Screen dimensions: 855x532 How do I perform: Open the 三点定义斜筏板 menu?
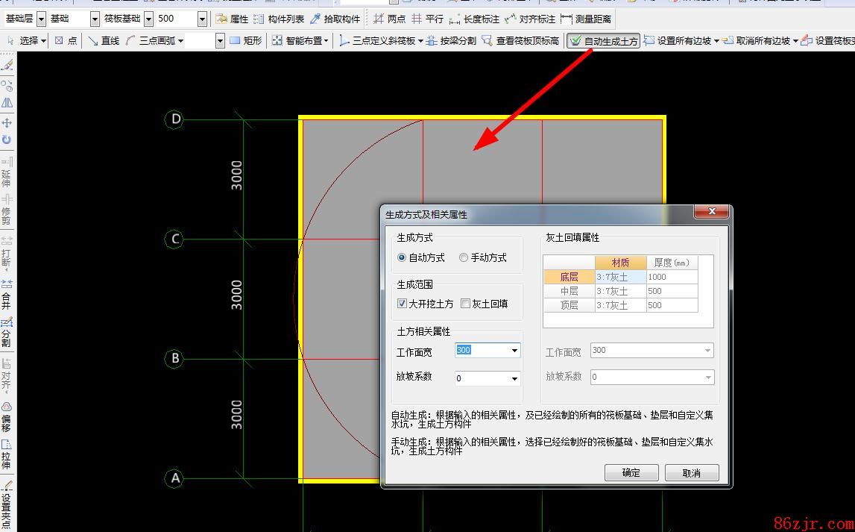(380, 40)
